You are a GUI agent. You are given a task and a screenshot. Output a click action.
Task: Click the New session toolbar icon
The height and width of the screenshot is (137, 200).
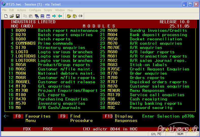pos(6,16)
